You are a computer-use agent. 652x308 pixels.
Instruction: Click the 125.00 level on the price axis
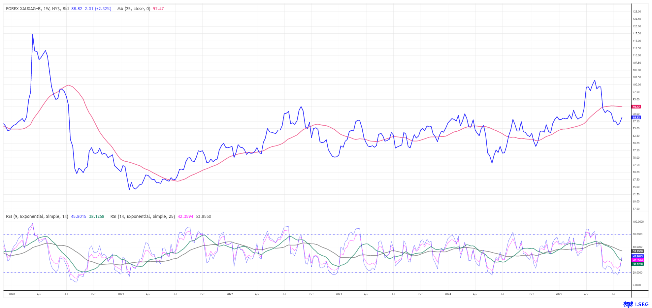(637, 12)
